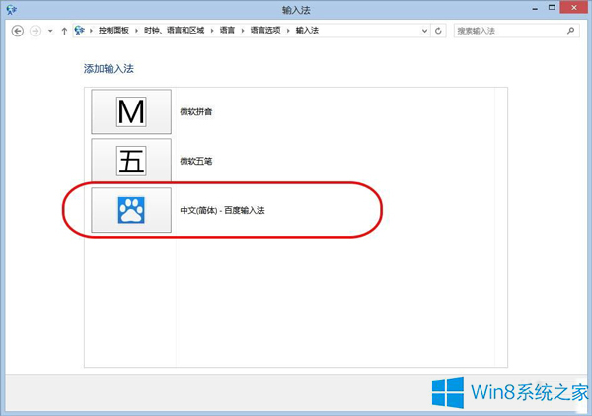Screen dimensions: 592x416
Task: Click the 添加输入法 heading
Action: pos(109,69)
